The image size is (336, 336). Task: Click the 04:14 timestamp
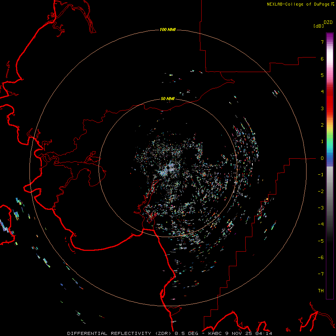pyautogui.click(x=264, y=333)
